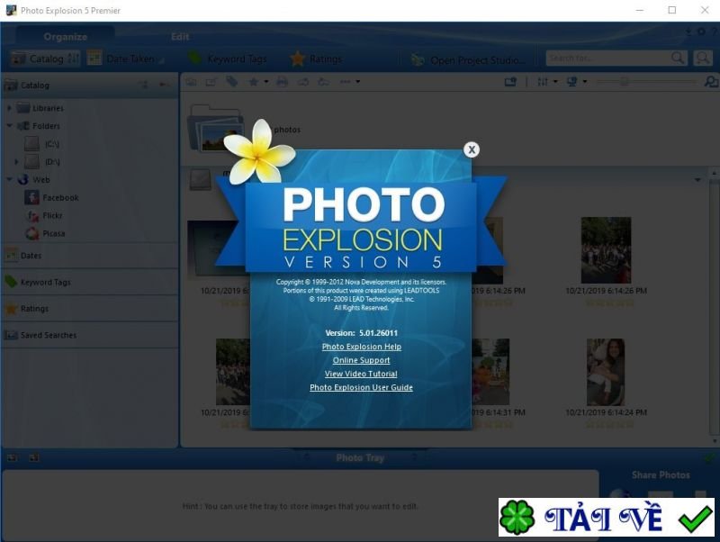Switch to the Edit tab
Image resolution: width=720 pixels, height=542 pixels.
click(x=180, y=37)
